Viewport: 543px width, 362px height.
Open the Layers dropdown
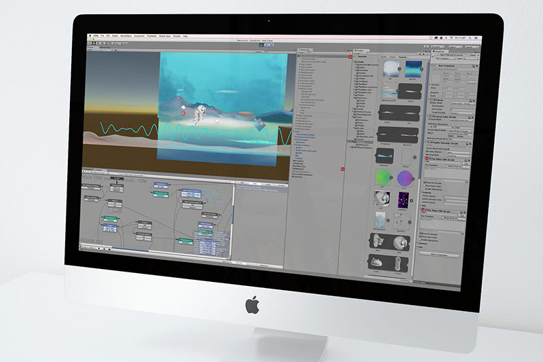coord(455,47)
